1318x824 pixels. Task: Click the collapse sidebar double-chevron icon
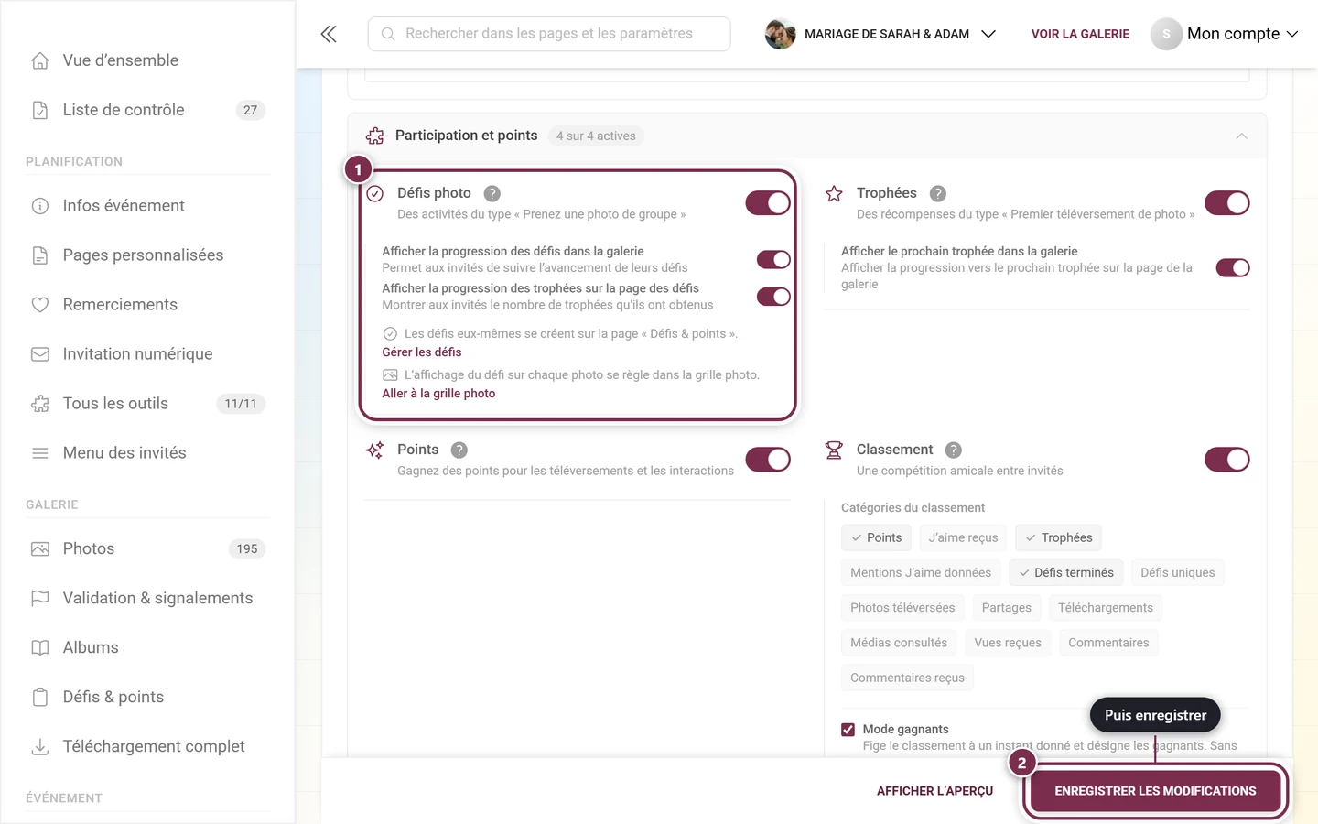[x=329, y=34]
